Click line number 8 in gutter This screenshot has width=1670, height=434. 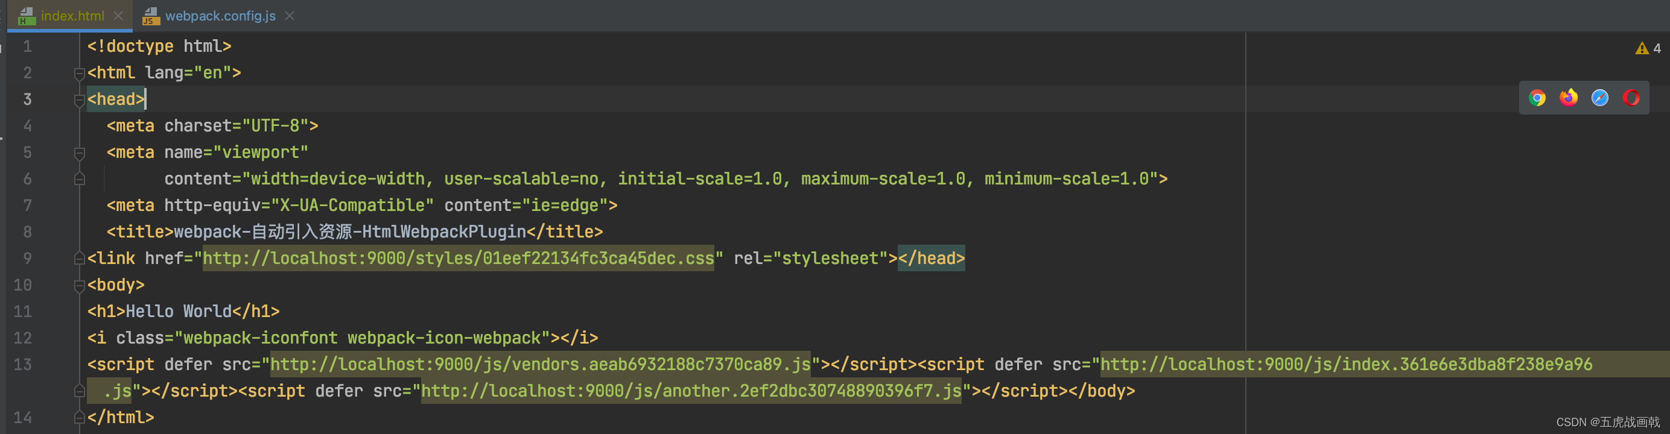27,232
